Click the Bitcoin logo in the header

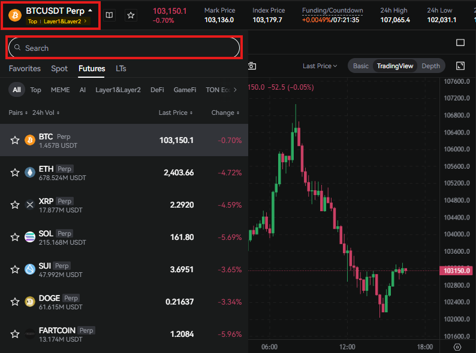coord(15,15)
